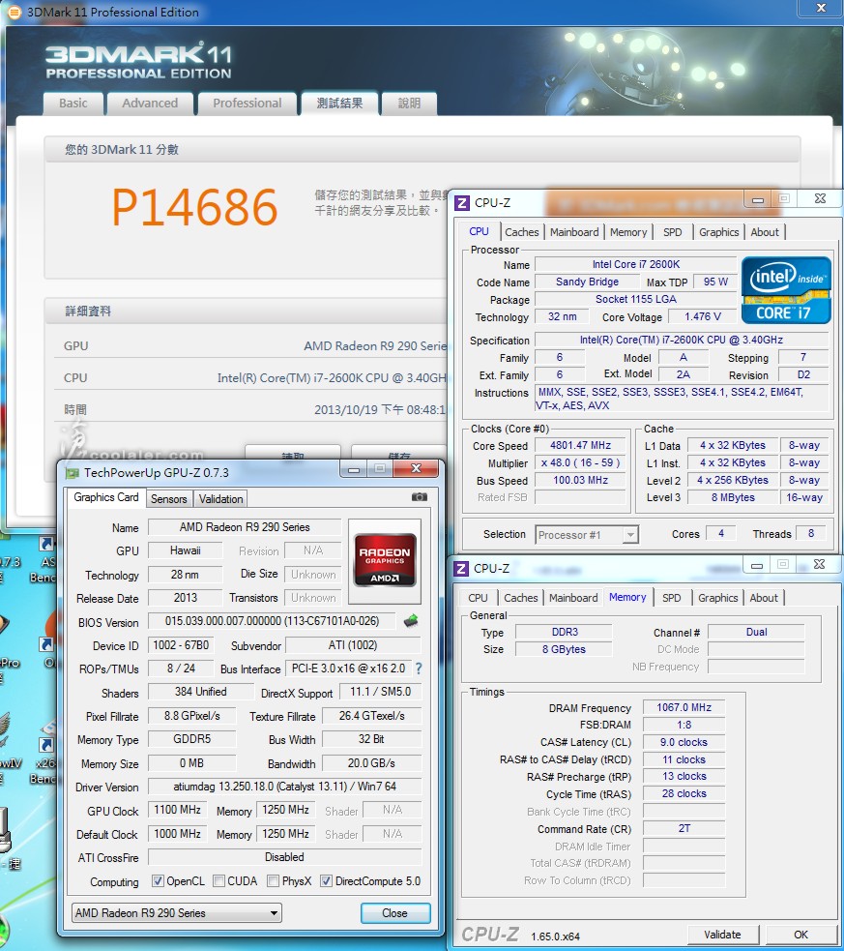Click the Core Speed 4801.47 MHz value
Screen dimensions: 844x951
pos(580,445)
